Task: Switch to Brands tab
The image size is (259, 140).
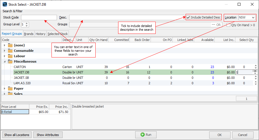Action: click(x=29, y=34)
